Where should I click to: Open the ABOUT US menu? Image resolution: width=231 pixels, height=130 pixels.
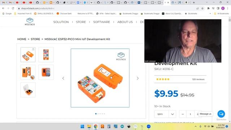pos(125,22)
